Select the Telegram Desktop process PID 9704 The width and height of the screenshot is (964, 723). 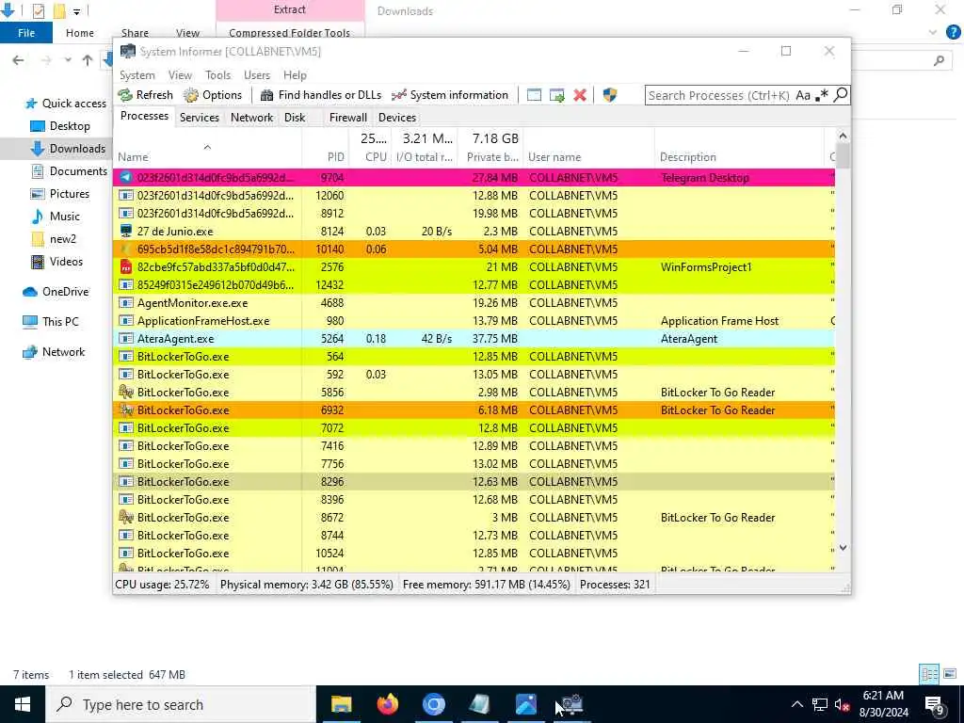pos(474,178)
